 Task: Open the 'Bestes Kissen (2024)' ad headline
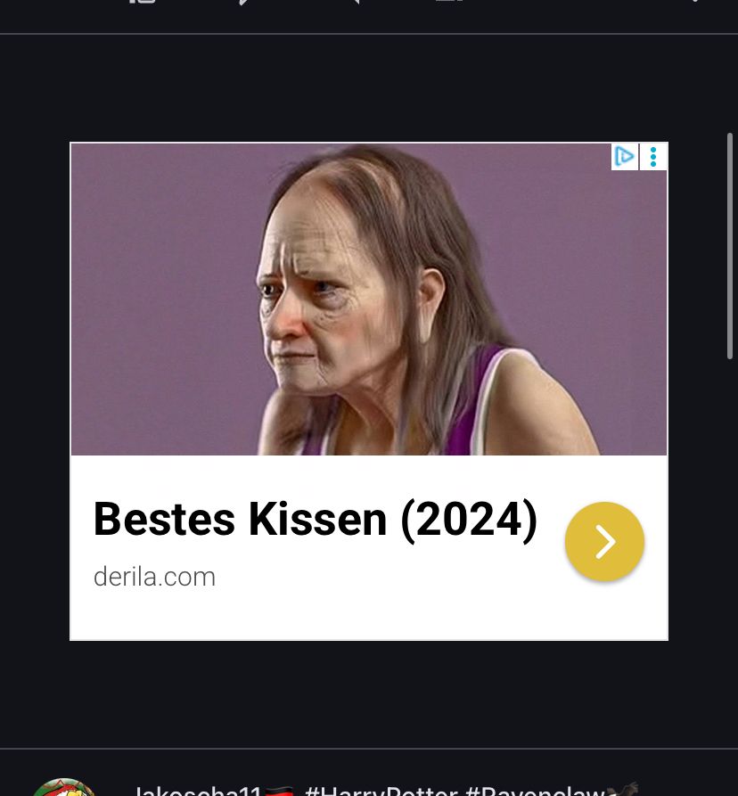(x=316, y=520)
